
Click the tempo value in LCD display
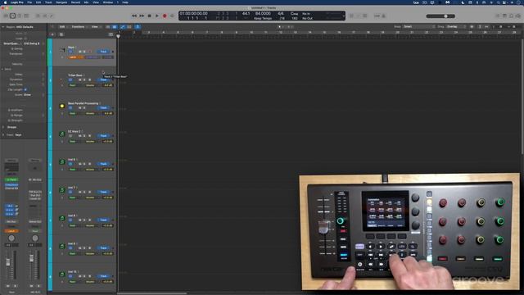(263, 13)
